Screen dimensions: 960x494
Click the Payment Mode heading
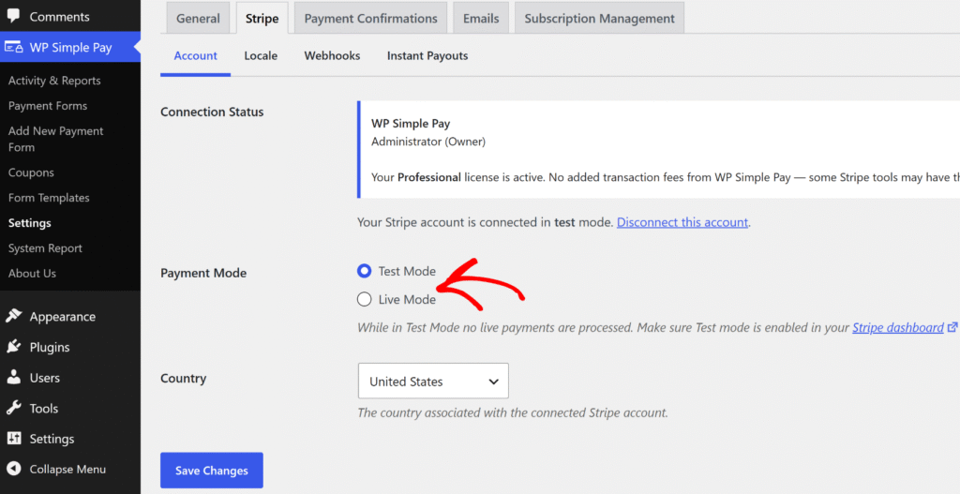(x=203, y=273)
